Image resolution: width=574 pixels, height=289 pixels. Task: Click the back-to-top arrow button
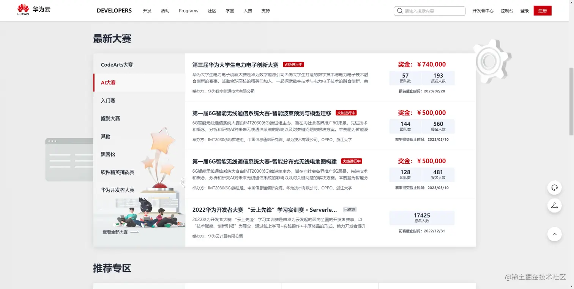pyautogui.click(x=554, y=234)
